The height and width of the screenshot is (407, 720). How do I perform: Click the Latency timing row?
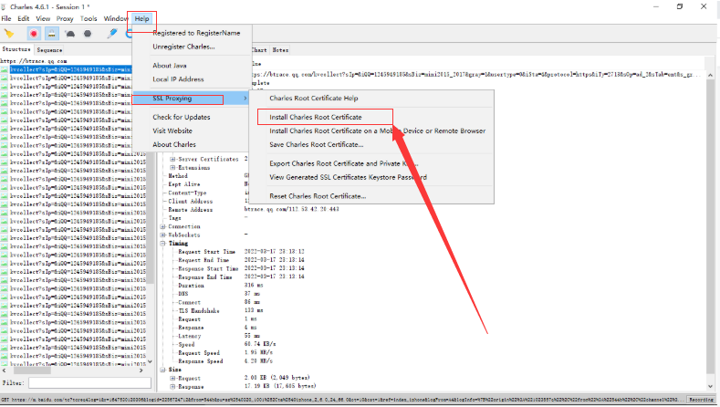[x=219, y=336]
